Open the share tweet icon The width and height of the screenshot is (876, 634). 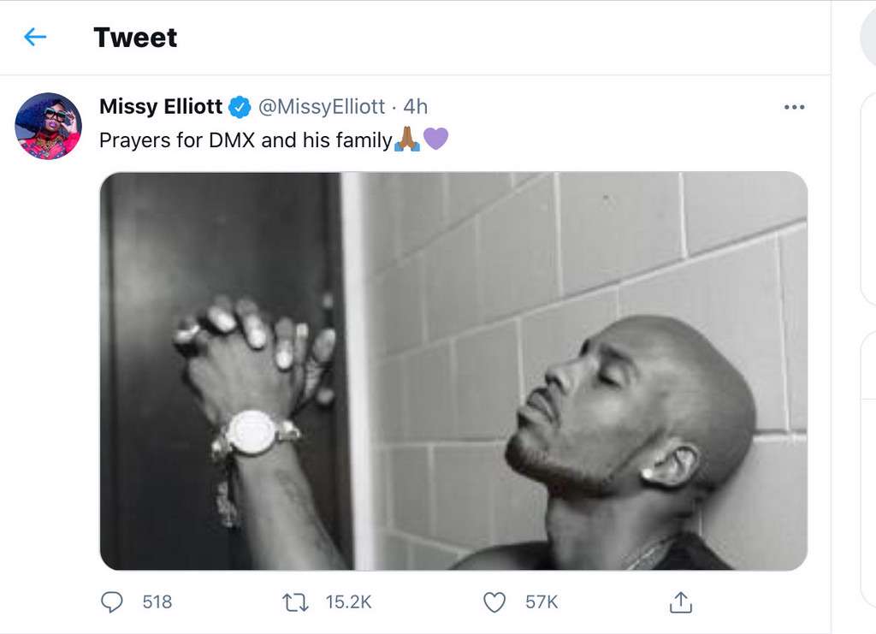[x=680, y=602]
